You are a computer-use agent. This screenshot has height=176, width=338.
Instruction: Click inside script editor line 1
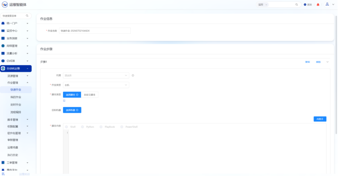(197, 133)
